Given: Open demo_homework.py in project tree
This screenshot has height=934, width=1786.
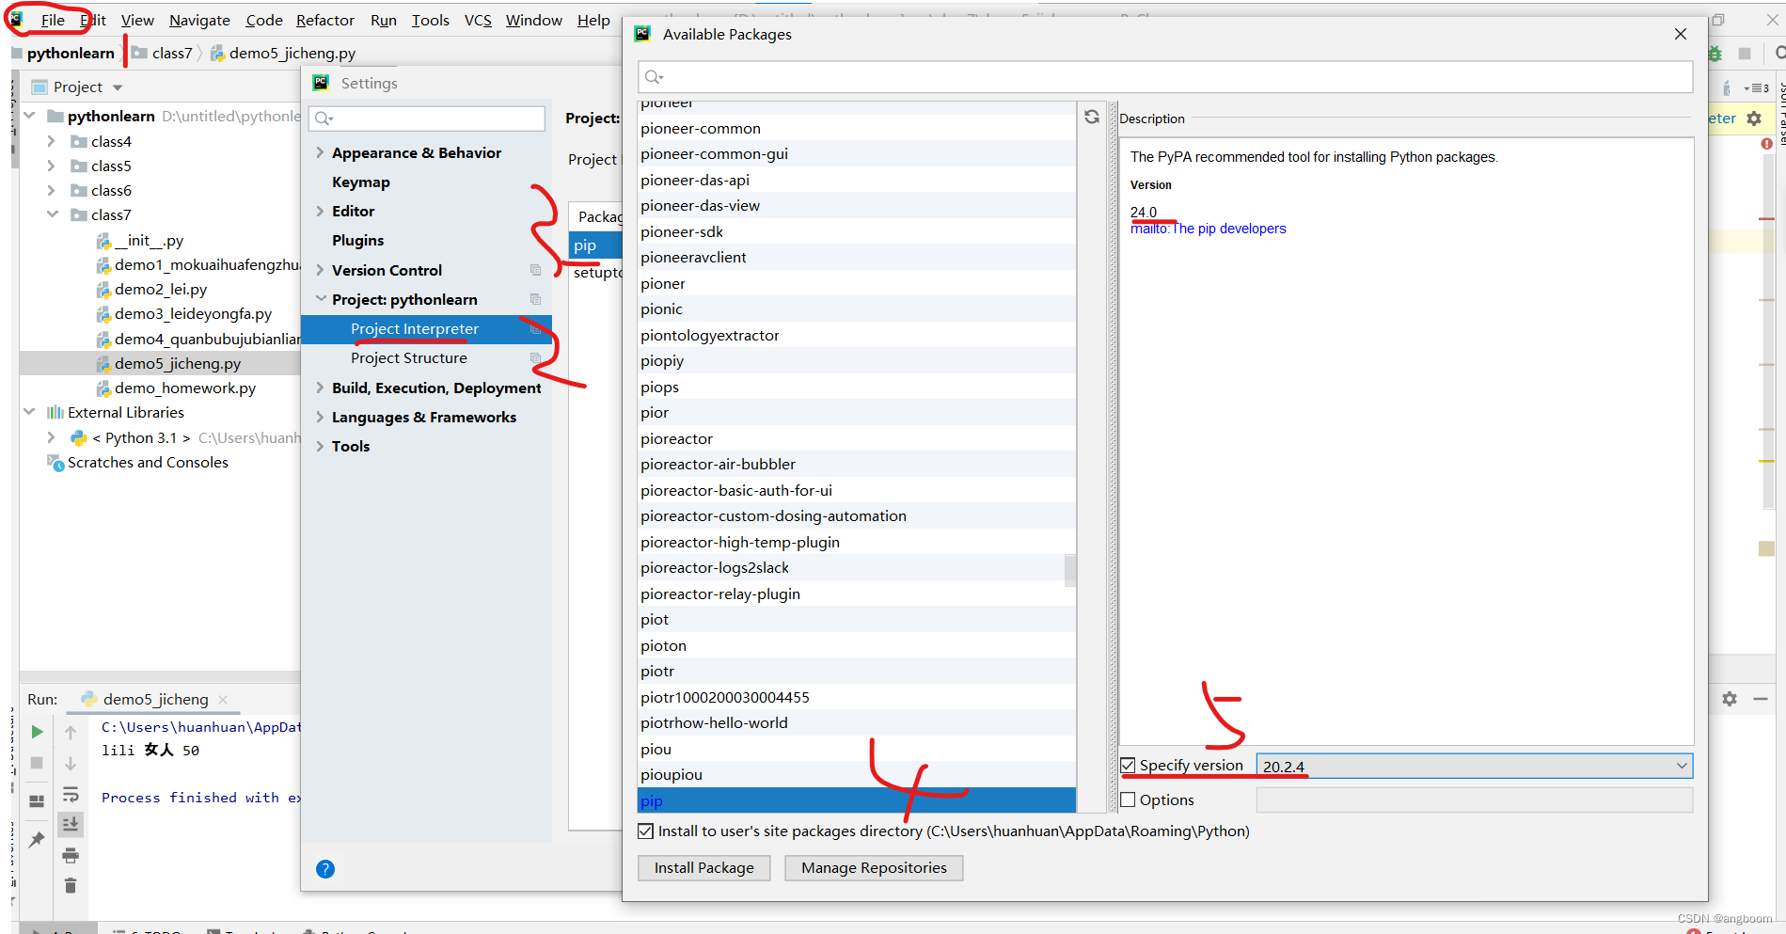Looking at the screenshot, I should pos(184,388).
